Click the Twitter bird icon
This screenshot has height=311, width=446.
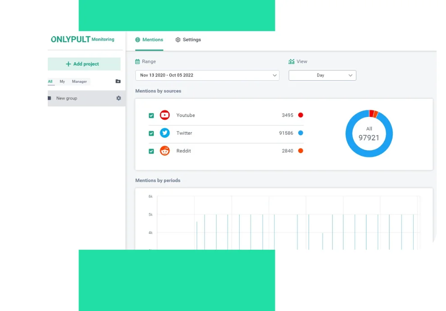[165, 133]
